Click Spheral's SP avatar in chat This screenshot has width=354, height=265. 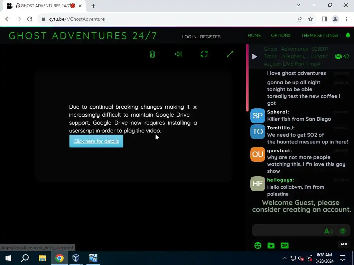click(258, 116)
